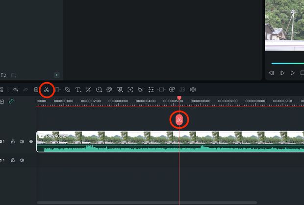Click the Redo arrow in the timeline toolbar
Image resolution: width=304 pixels, height=205 pixels.
[25, 90]
